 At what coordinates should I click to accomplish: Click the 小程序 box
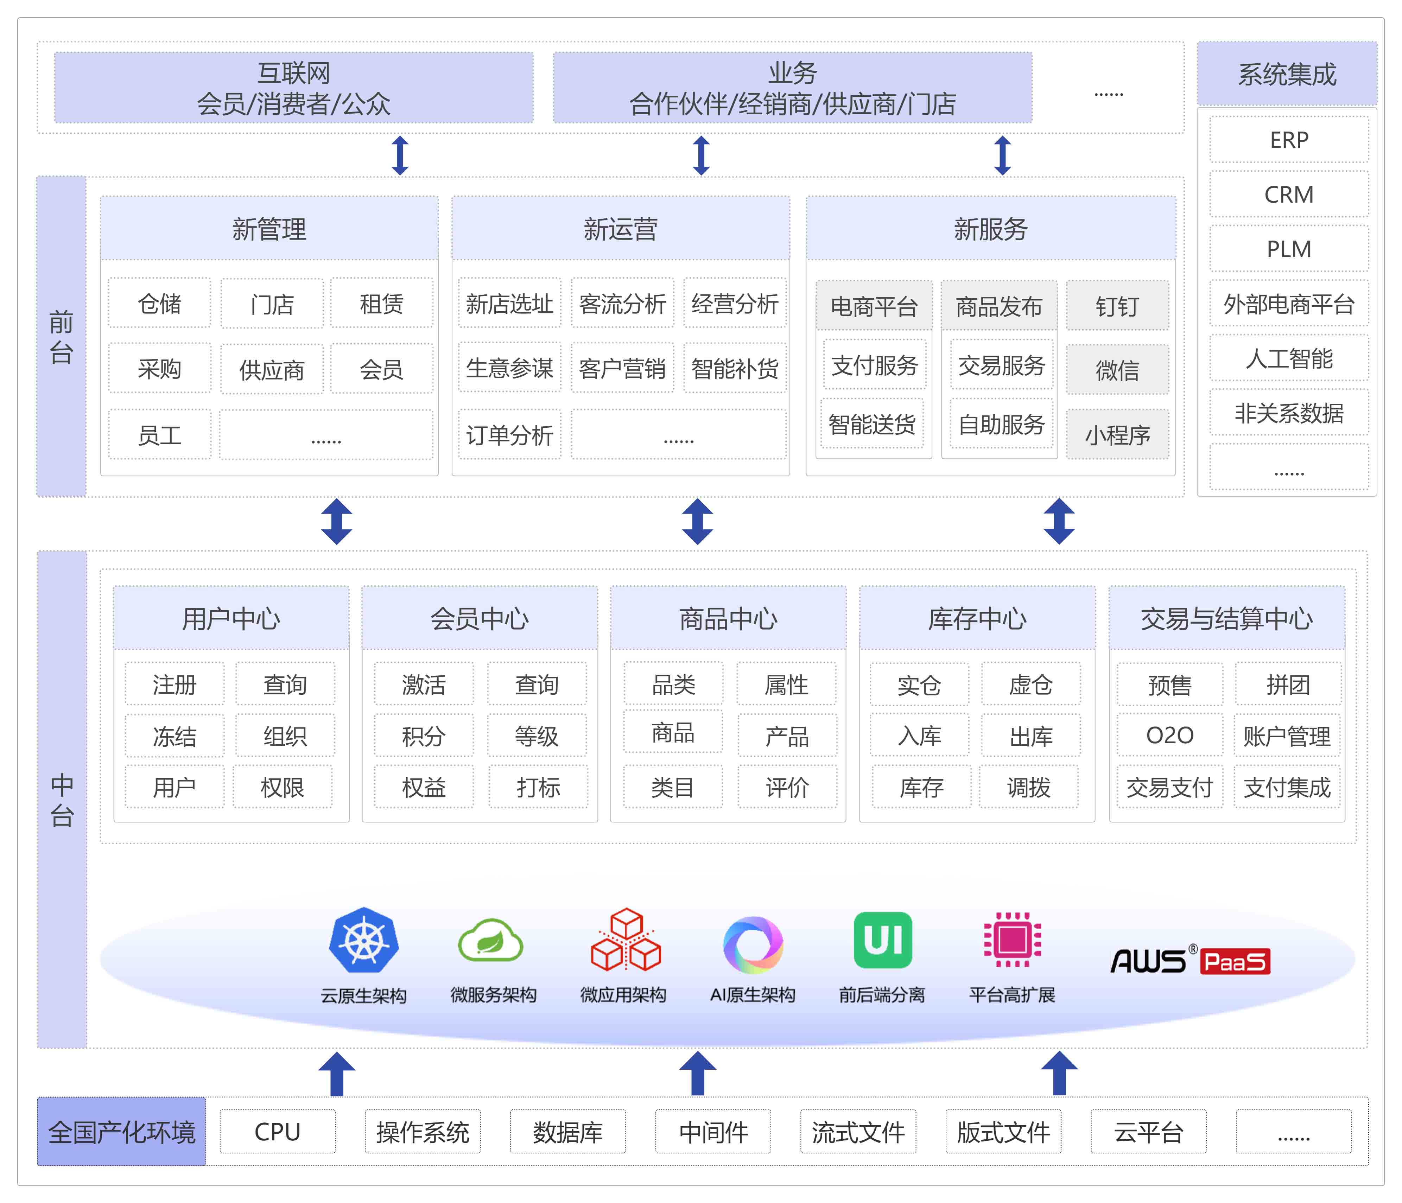[x=1117, y=434]
